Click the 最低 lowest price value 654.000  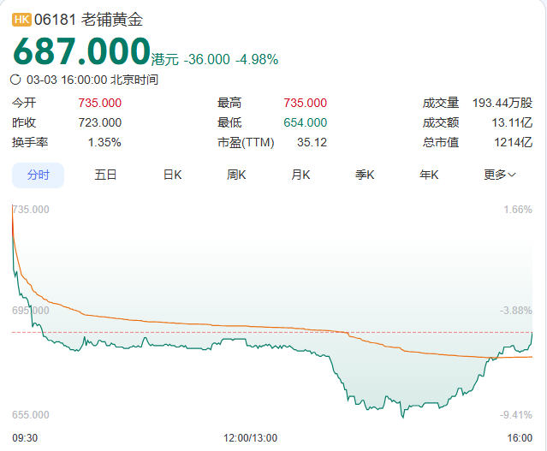[x=305, y=122]
